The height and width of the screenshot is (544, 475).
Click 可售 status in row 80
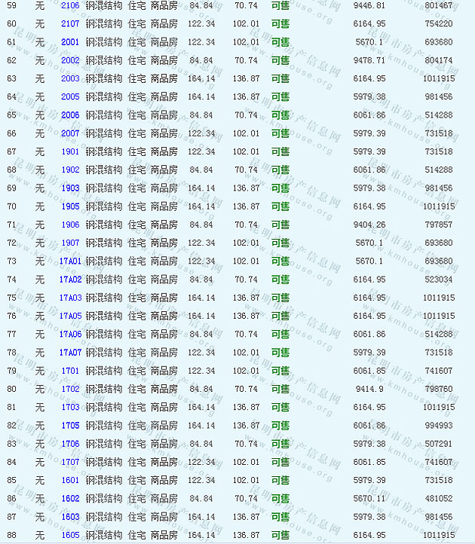(280, 390)
